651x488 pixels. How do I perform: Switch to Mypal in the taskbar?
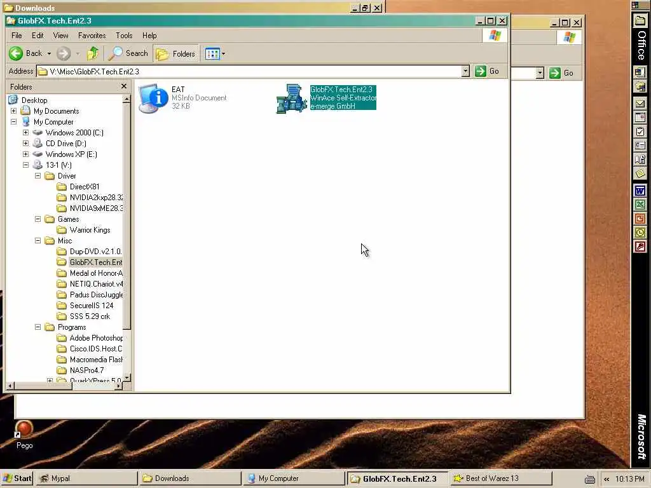(x=86, y=478)
